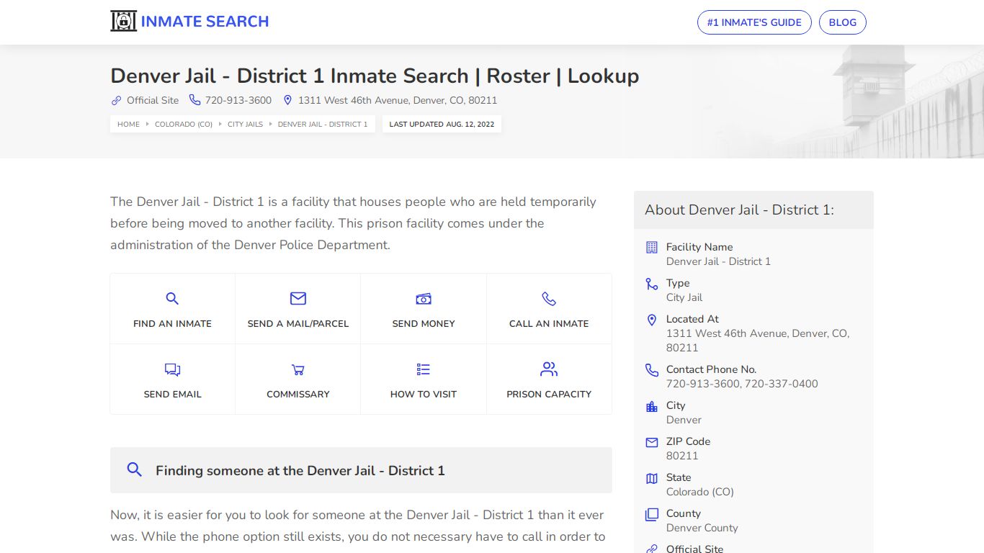Click the chat bubbles icon for Send Email
984x553 pixels.
pyautogui.click(x=172, y=369)
